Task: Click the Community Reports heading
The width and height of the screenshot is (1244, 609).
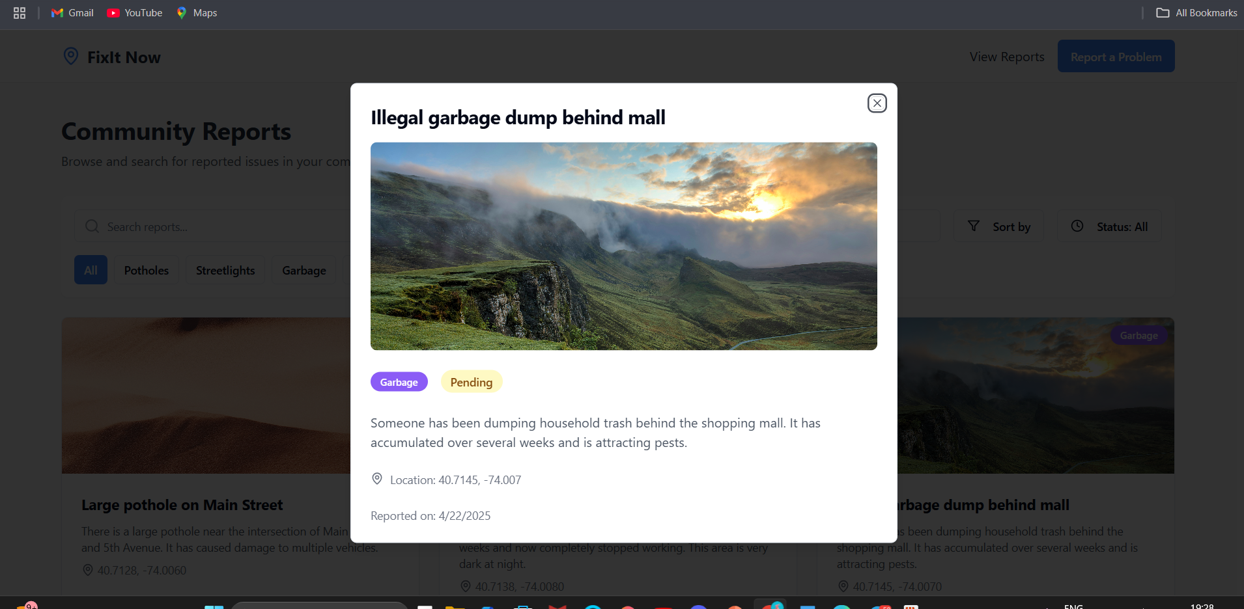Action: pos(176,131)
